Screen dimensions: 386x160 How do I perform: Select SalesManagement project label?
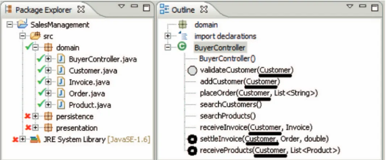[x=60, y=25]
